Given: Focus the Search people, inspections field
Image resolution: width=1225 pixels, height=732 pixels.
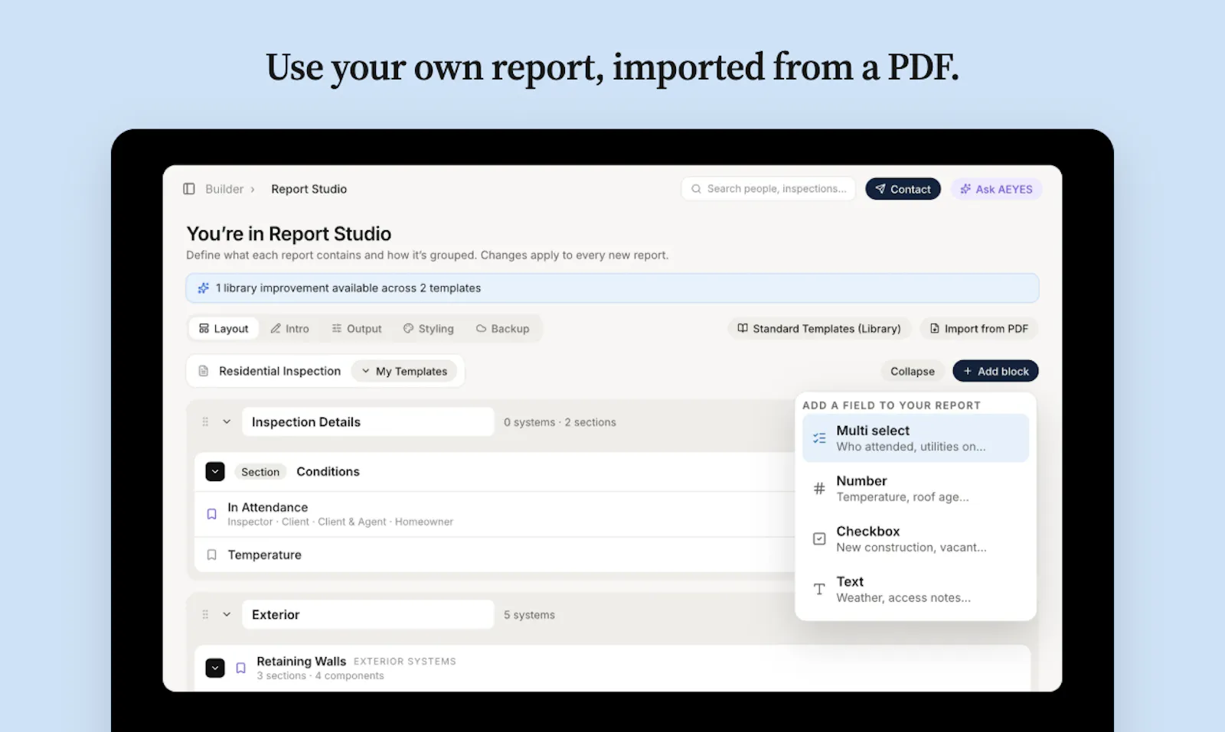Looking at the screenshot, I should 769,189.
